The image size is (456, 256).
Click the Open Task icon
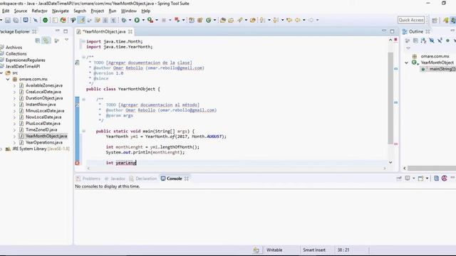tap(231, 20)
